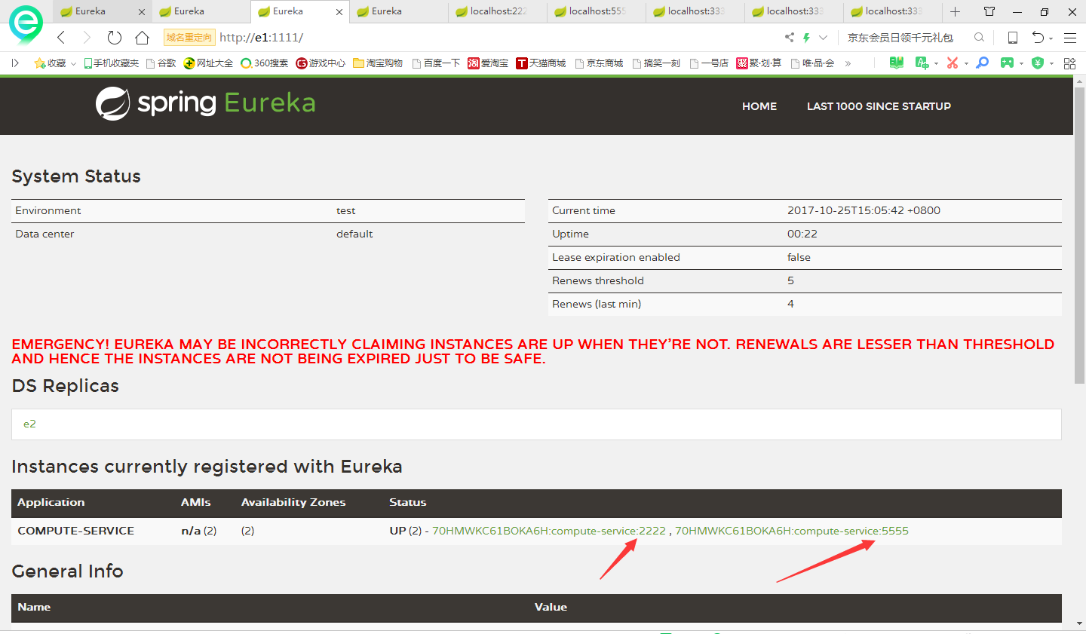The width and height of the screenshot is (1086, 634).
Task: Open the green reading-mode book extension
Action: (x=896, y=63)
